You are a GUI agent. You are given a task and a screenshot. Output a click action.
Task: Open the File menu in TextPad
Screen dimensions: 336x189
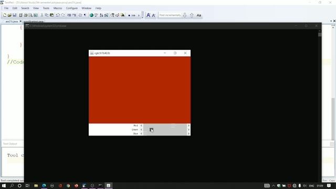pos(6,8)
